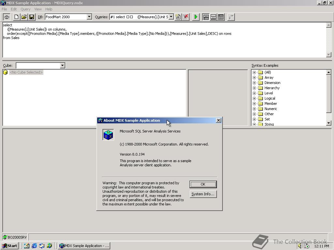Expand the Numeric syntax folder
Viewport: 334px width, 250px height.
(x=254, y=109)
